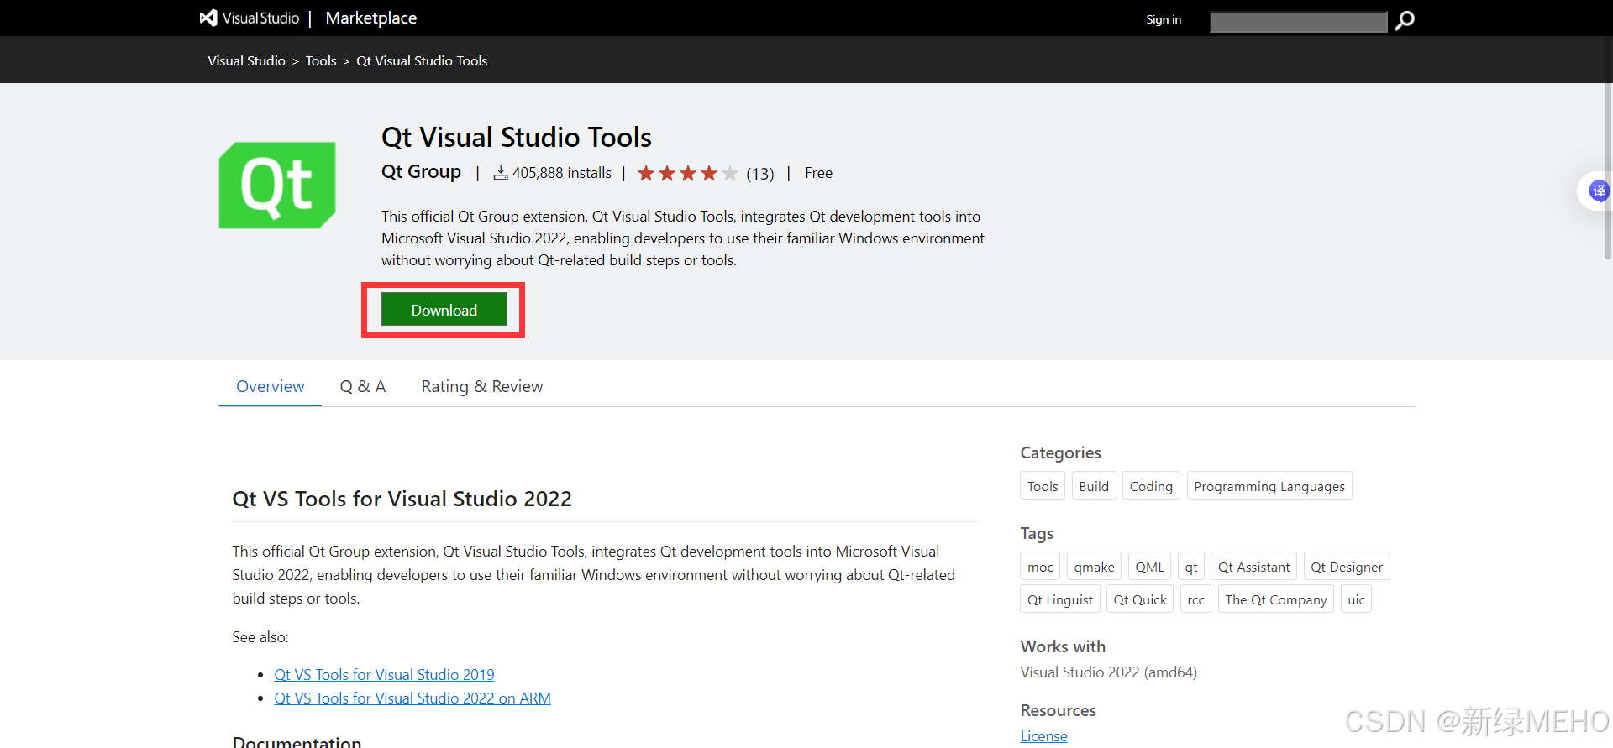Open the (13) reviews count
1613x748 pixels.
(760, 174)
